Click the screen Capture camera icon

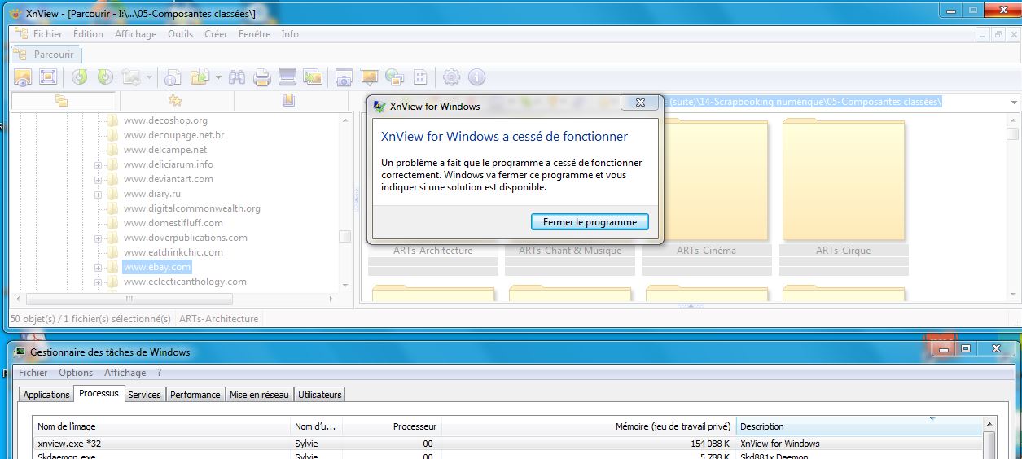pos(344,77)
